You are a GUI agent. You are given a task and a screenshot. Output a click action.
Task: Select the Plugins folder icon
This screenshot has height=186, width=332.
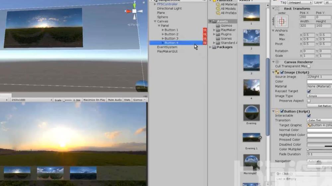click(218, 34)
